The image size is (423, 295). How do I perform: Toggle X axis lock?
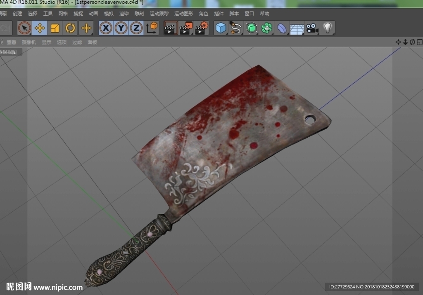[x=106, y=28]
